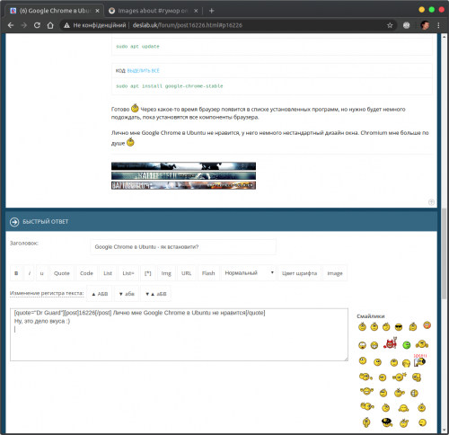The height and width of the screenshot is (435, 449).
Task: Click the Изменение регистра текста label
Action: pyautogui.click(x=47, y=293)
